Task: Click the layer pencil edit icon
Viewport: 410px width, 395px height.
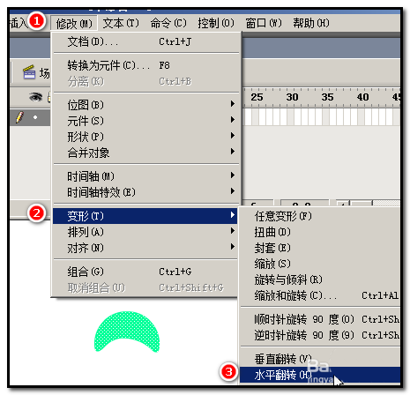Action: [x=19, y=117]
